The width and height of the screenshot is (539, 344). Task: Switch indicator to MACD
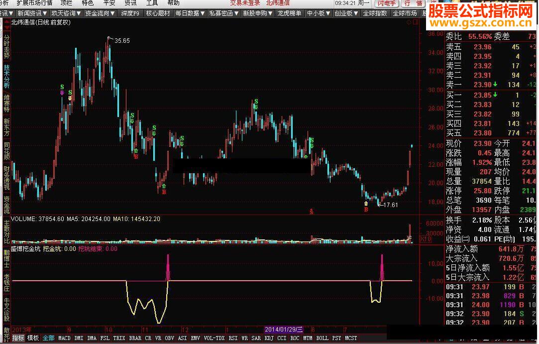coord(64,338)
